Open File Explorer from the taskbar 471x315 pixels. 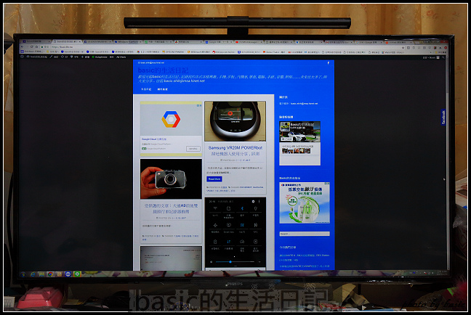(41, 274)
